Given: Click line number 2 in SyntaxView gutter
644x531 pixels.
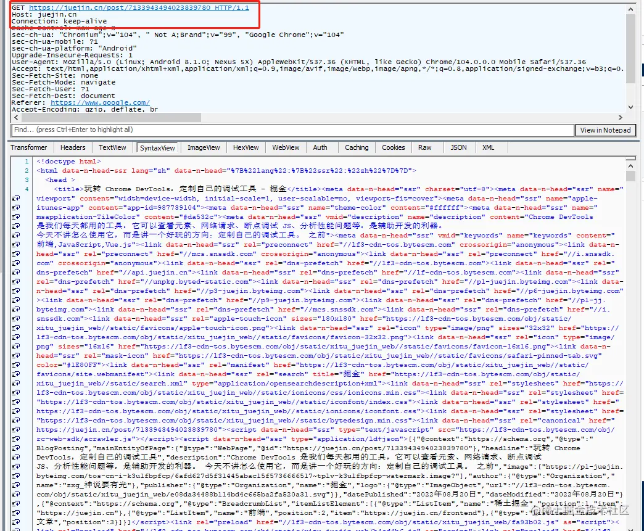Looking at the screenshot, I should coord(27,170).
